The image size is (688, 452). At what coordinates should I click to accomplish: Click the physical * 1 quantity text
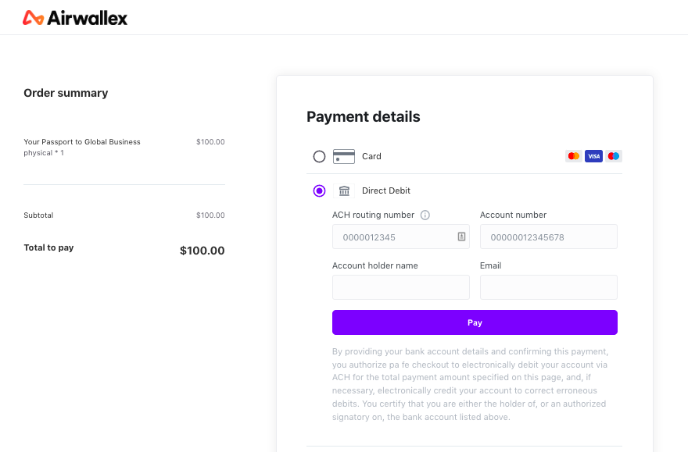(44, 153)
